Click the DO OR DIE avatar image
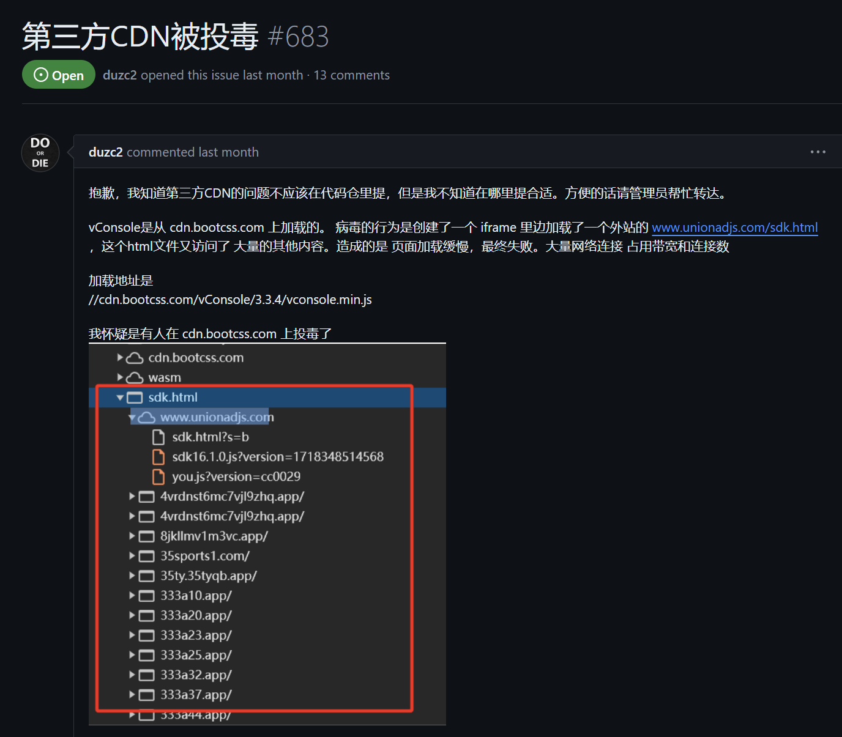This screenshot has width=842, height=737. point(40,153)
